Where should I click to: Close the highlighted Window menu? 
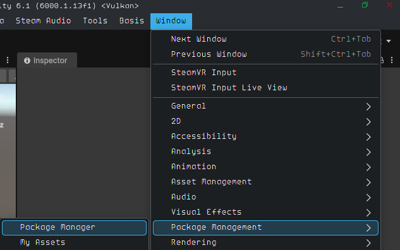point(171,21)
